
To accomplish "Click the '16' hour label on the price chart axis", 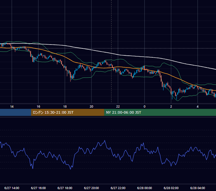I will coord(38,107).
